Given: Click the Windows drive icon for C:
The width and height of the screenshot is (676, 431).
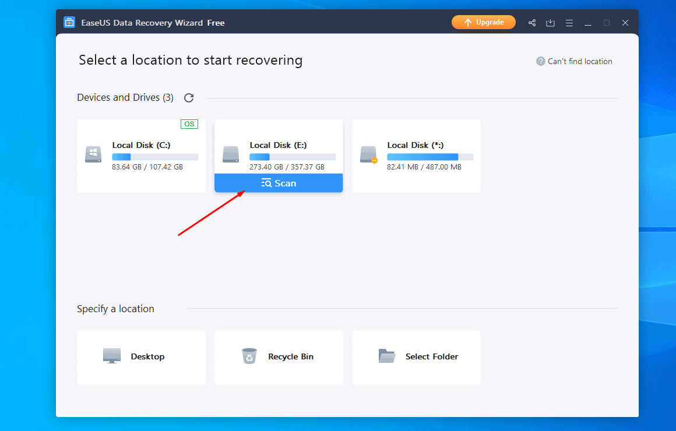Looking at the screenshot, I should (93, 154).
